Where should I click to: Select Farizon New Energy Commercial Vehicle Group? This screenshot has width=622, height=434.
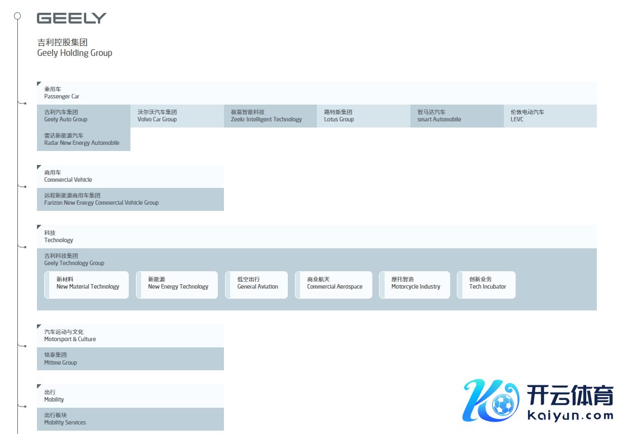coord(130,199)
